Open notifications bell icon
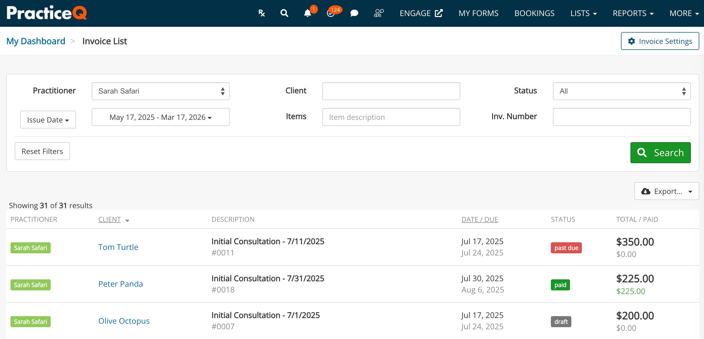Screen dimensions: 704x339 click(307, 13)
